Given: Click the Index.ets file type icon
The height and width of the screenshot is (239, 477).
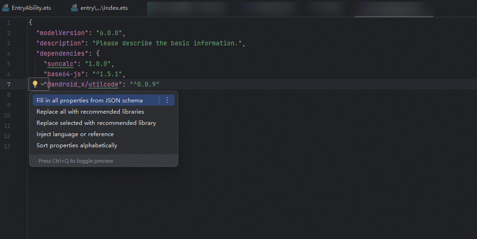Looking at the screenshot, I should tap(74, 8).
